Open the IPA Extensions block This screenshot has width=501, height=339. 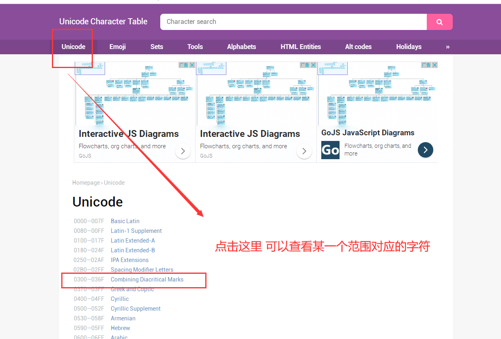[130, 260]
